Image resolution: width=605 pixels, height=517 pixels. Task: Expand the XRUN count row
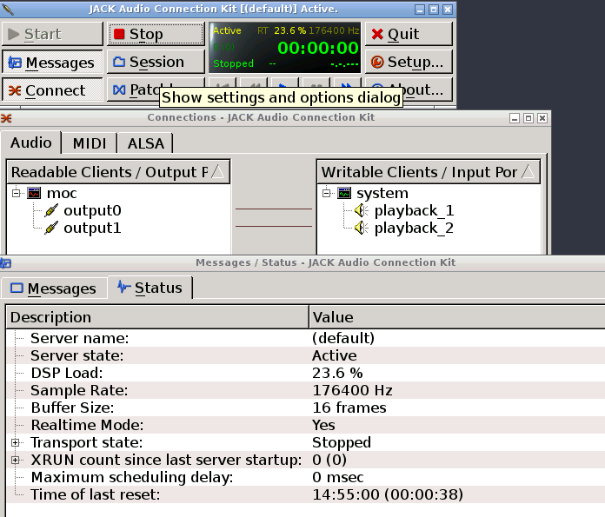[16, 460]
